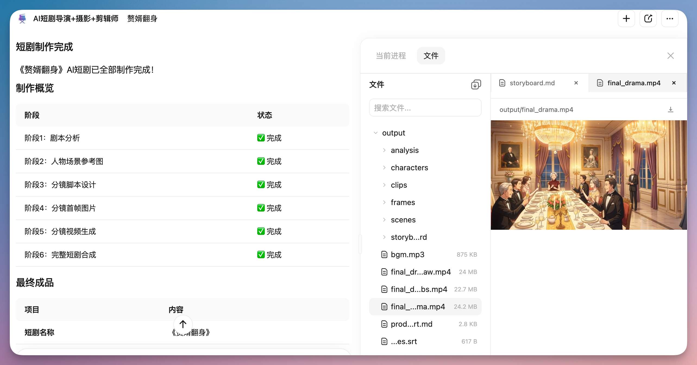Collapse the output folder
This screenshot has height=365, width=697.
coord(376,133)
